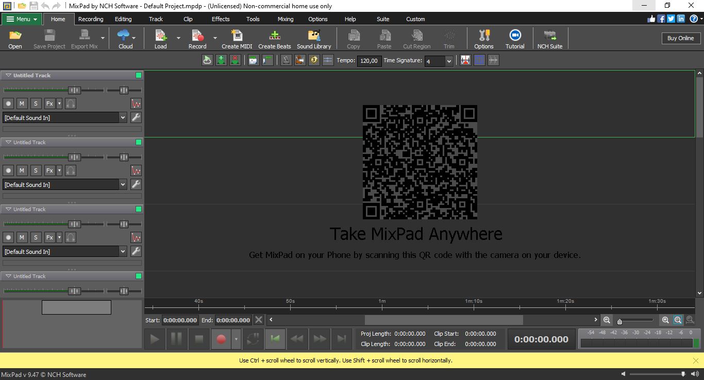
Task: Open the Custom tab
Action: point(415,19)
